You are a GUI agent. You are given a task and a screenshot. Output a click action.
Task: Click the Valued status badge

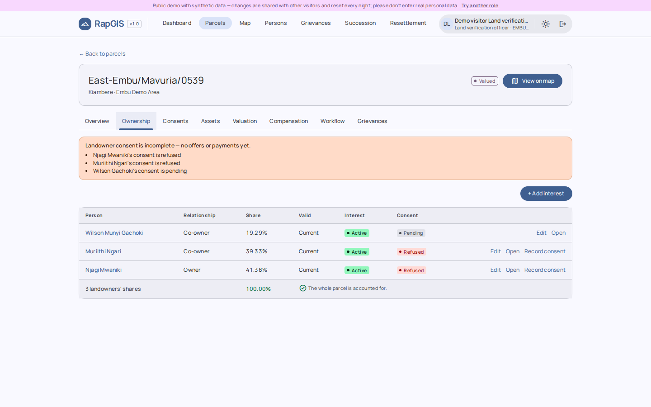point(485,81)
